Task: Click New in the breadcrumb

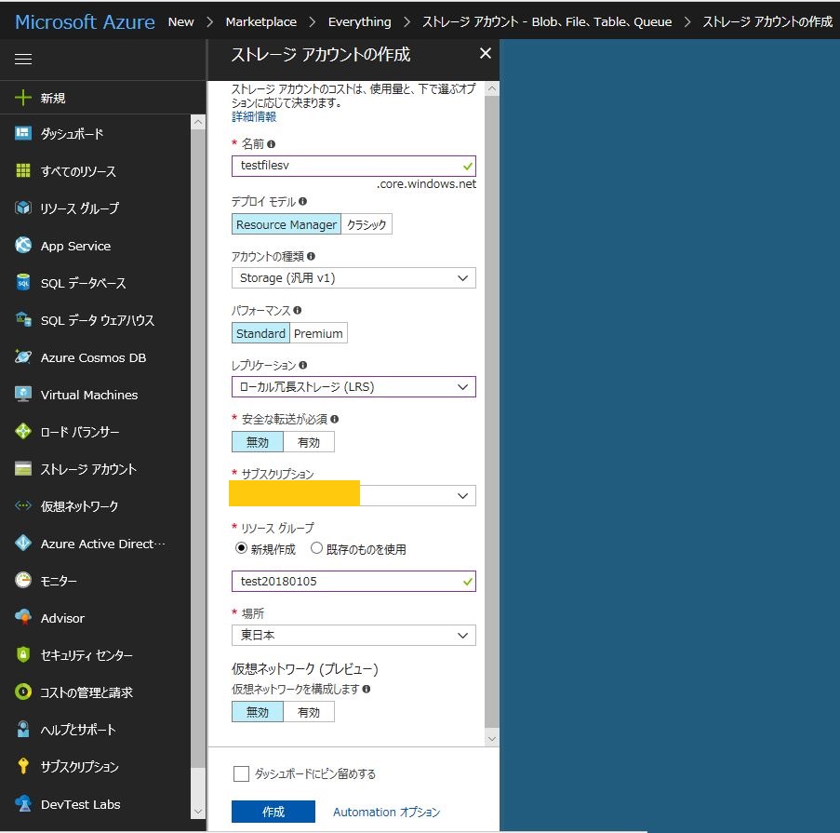Action: coord(181,22)
